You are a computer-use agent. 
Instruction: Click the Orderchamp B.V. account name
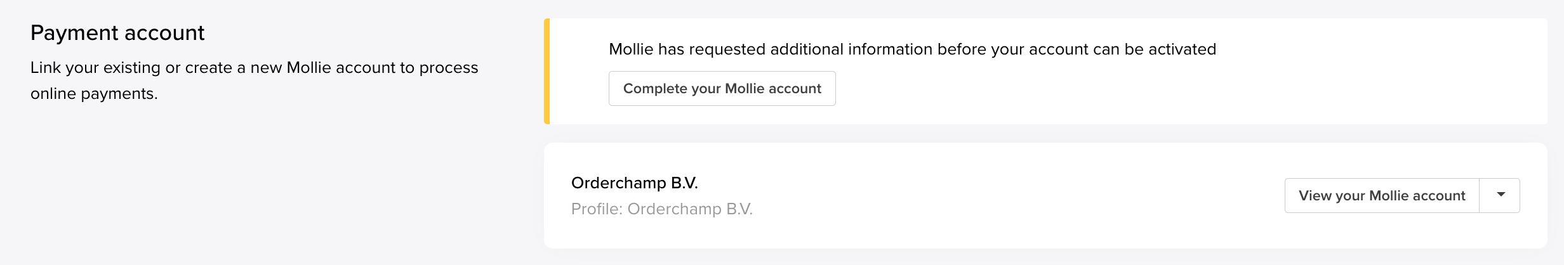(x=634, y=183)
